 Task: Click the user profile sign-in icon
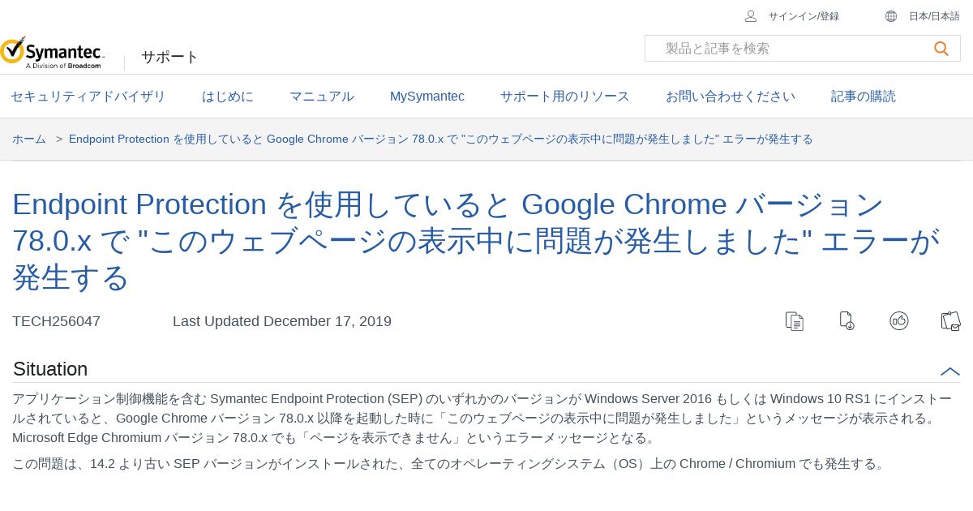751,16
